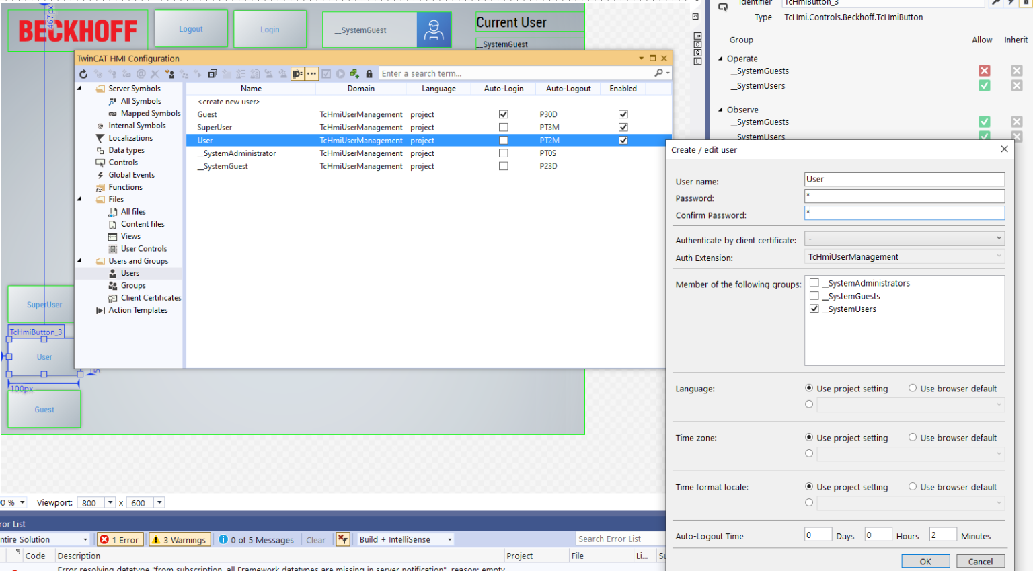
Task: Open the viewport width dropdown
Action: click(x=110, y=502)
